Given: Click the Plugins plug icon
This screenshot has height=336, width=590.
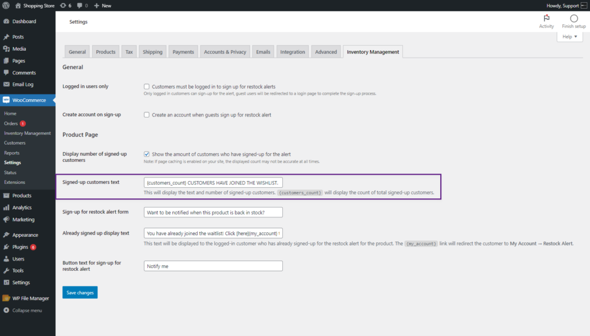Looking at the screenshot, I should 6,247.
